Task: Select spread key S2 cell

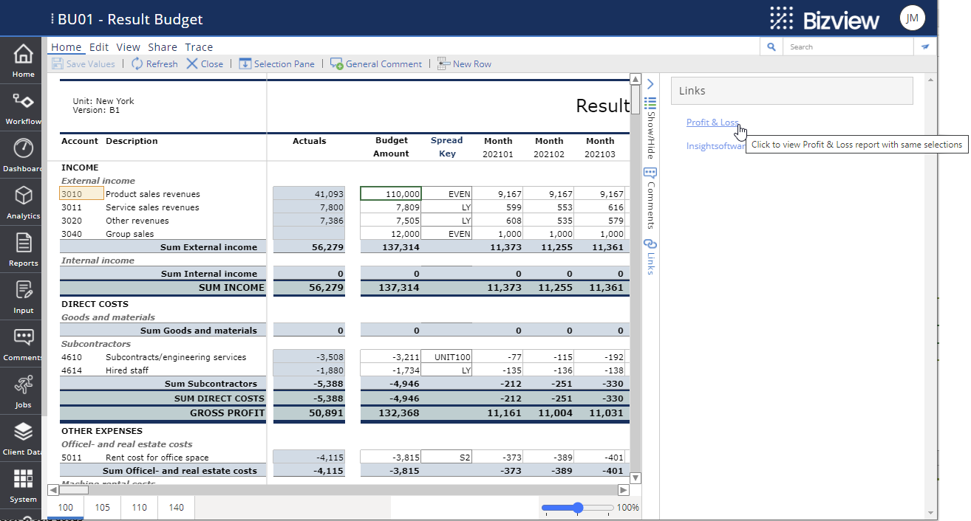Action: 447,458
